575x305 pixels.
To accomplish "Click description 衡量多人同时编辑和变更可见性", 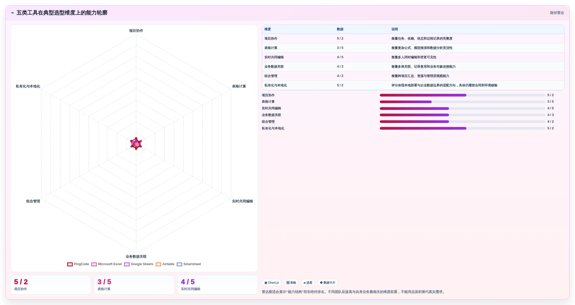I will tap(414, 57).
